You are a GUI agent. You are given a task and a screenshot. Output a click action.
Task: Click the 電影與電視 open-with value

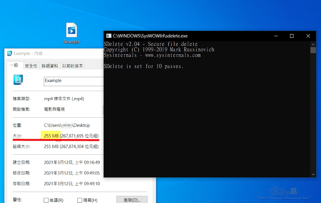[54, 109]
